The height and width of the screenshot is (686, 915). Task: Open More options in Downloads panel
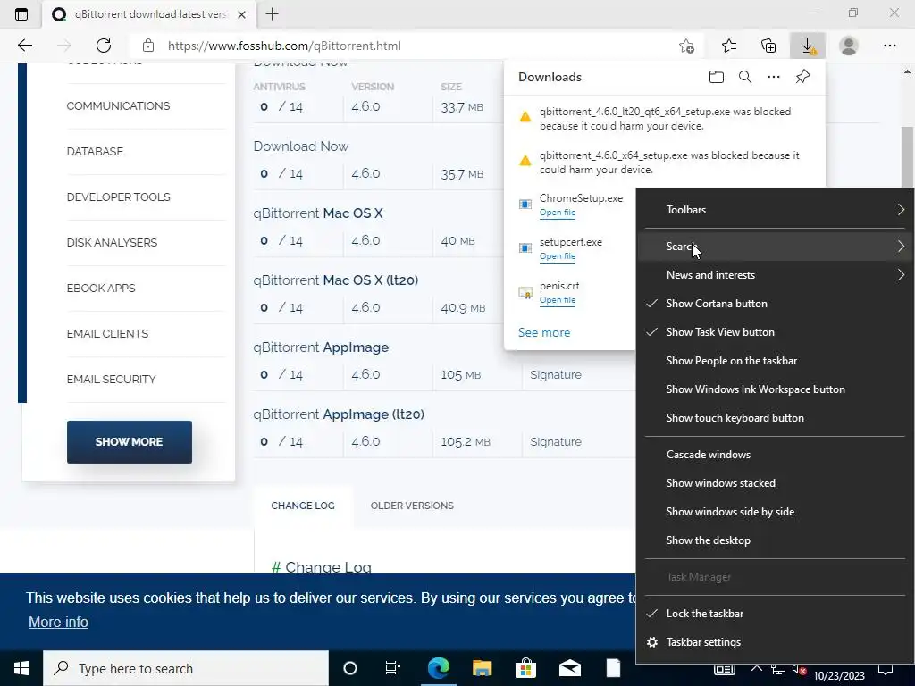pyautogui.click(x=774, y=77)
